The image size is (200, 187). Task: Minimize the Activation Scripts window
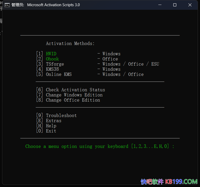160,5
